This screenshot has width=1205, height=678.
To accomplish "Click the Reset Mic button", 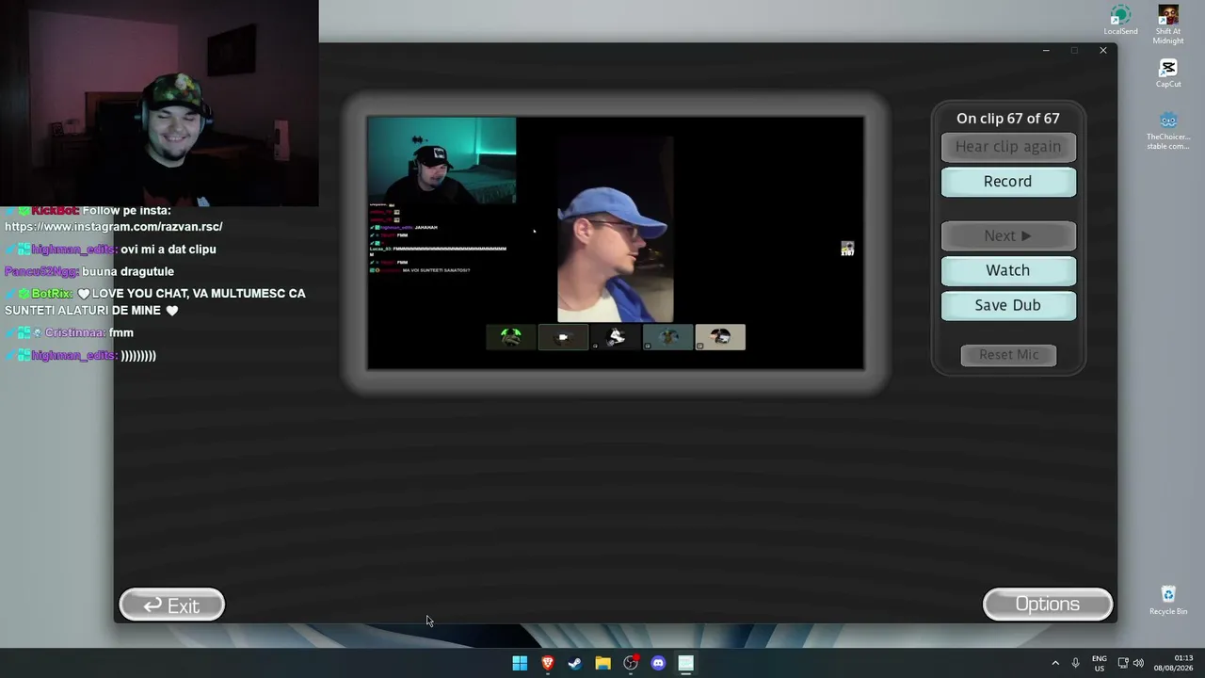I will coord(1009,355).
